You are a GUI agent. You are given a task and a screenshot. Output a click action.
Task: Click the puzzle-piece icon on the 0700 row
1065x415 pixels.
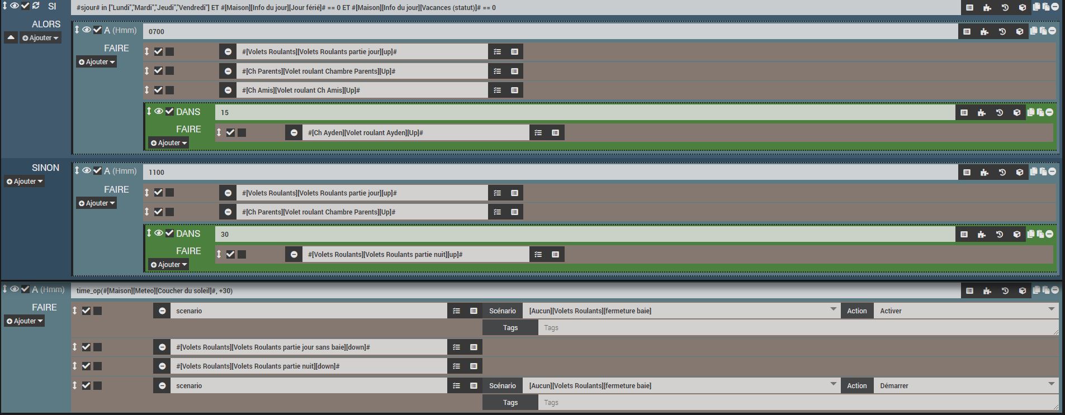point(984,32)
